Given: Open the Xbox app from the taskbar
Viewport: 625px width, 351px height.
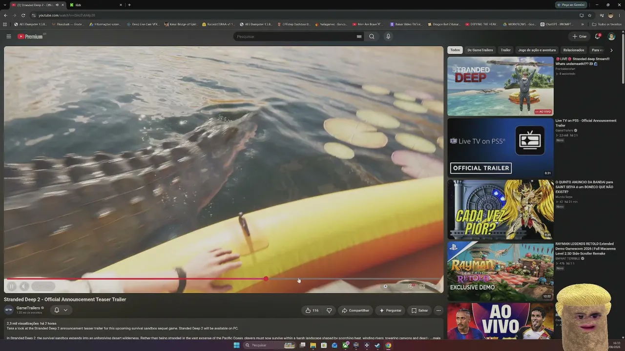Looking at the screenshot, I should point(345,345).
